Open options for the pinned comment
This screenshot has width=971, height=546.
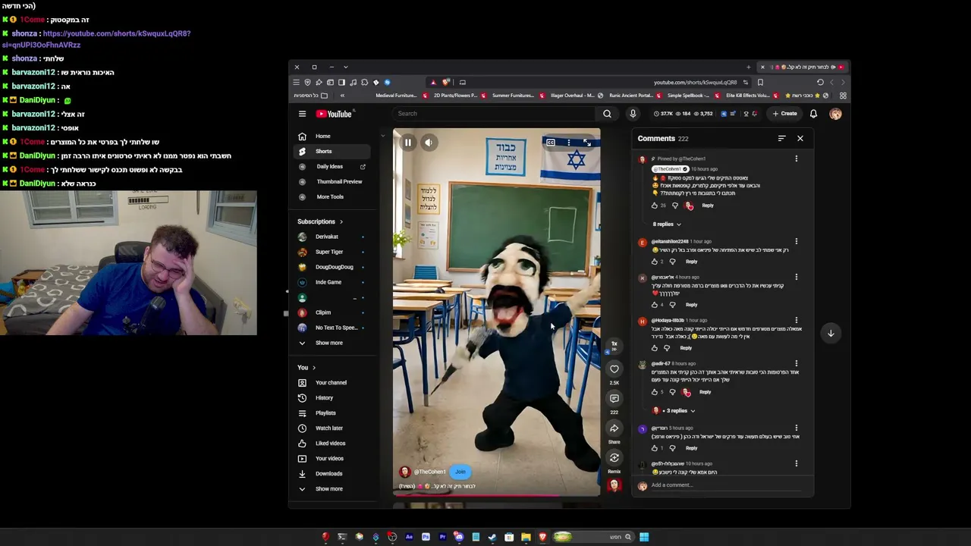(x=796, y=158)
